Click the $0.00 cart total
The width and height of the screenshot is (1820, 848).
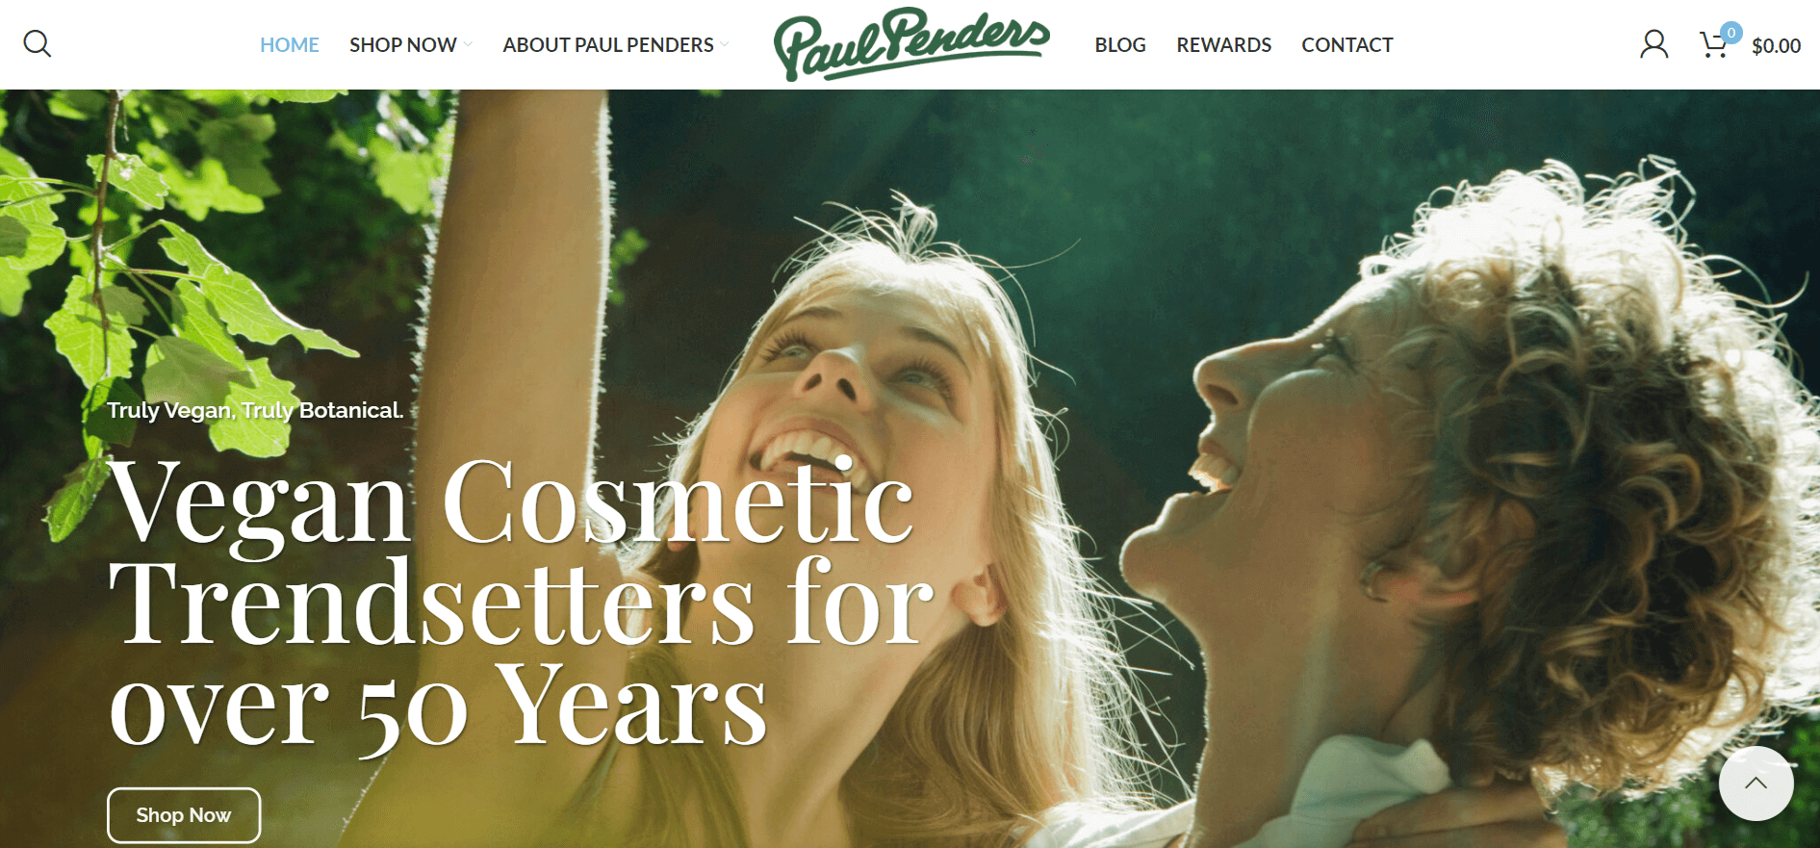coord(1776,46)
